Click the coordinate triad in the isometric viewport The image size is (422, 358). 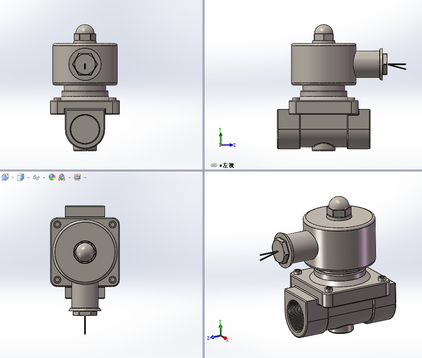218,331
